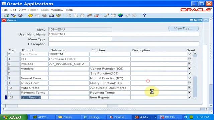Switch to APPS taskbar window

42,117
